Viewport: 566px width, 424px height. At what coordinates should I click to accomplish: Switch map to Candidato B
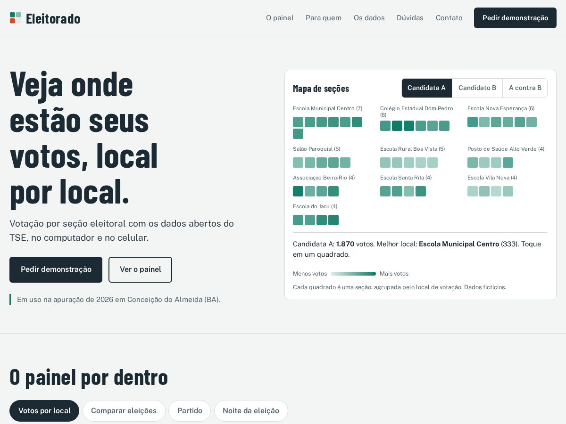tap(477, 88)
